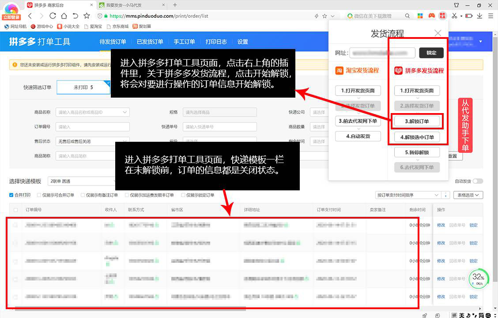The height and width of the screenshot is (318, 498).
Task: Open the red 代发助手 plugin icon
Action: [442, 15]
